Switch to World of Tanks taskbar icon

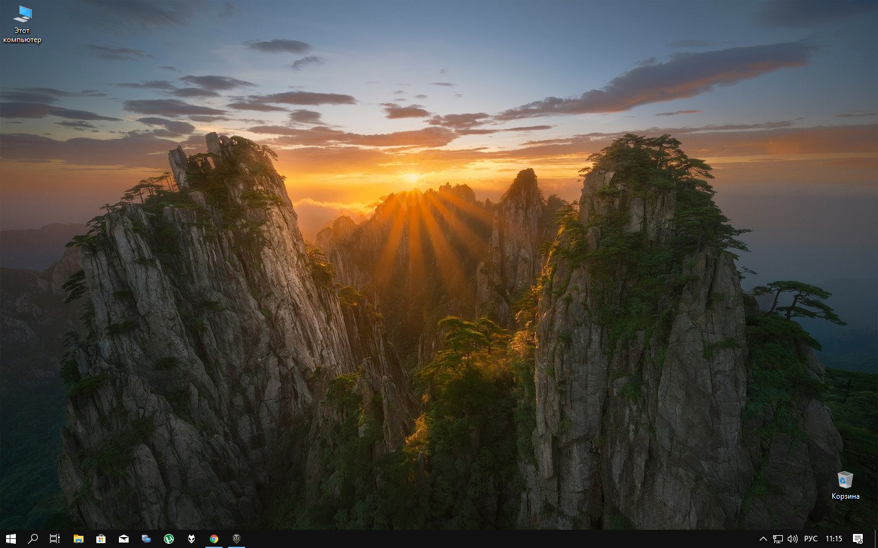[237, 539]
